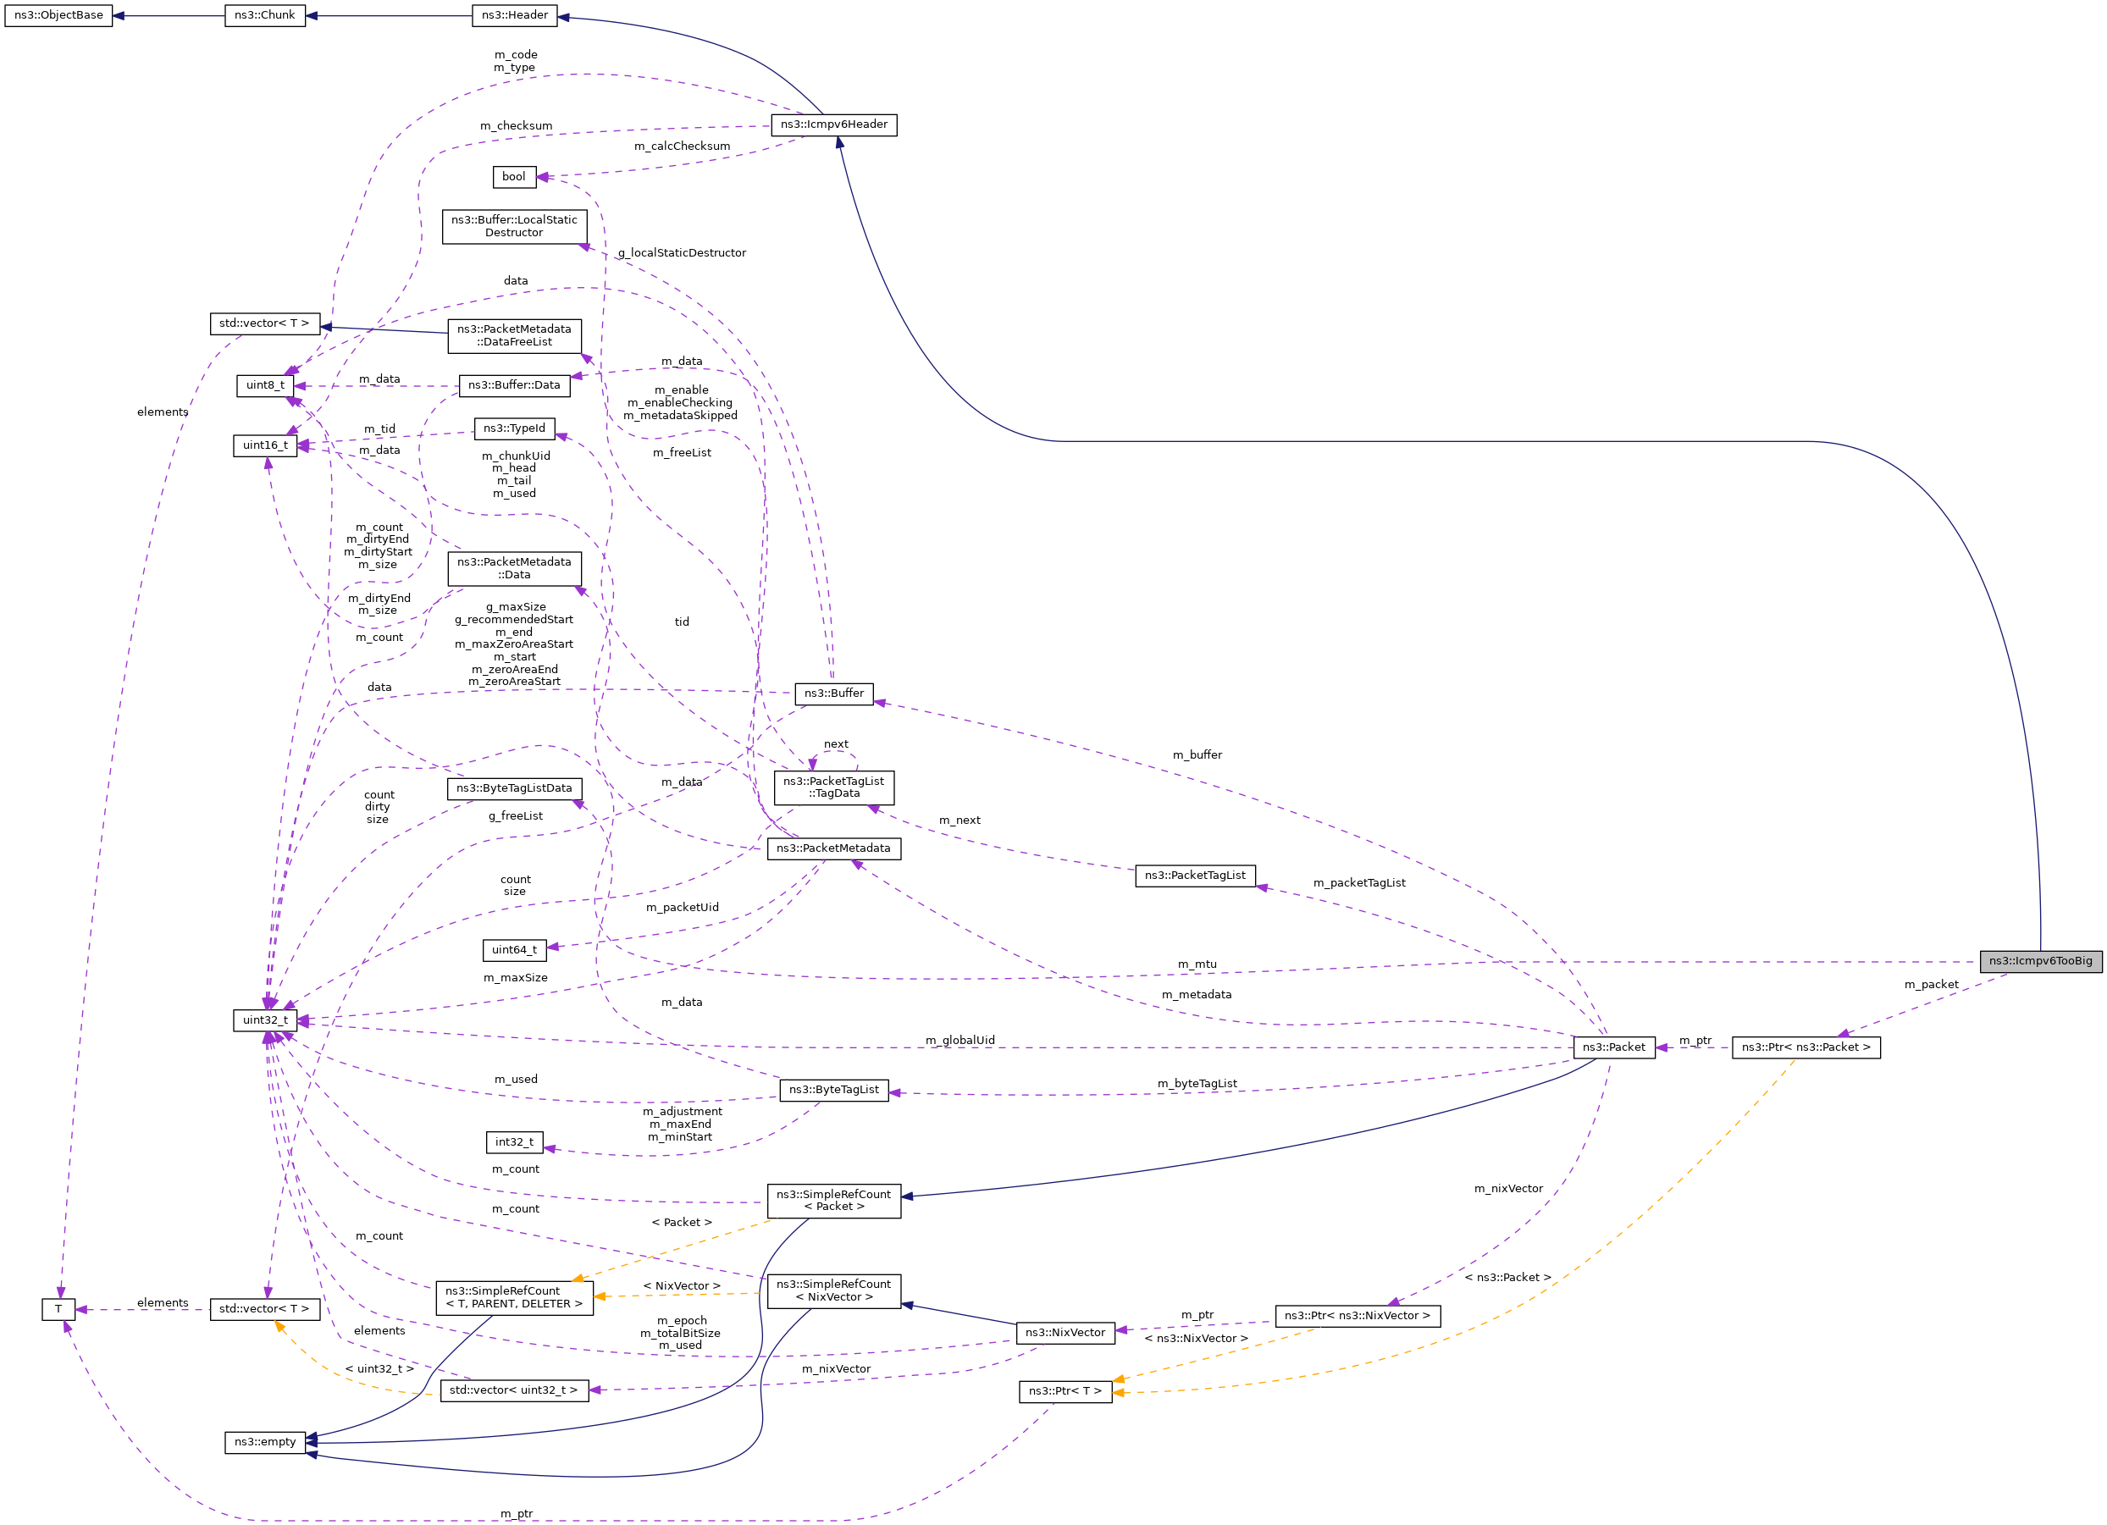Click the m_globalUid edge label

(959, 1040)
